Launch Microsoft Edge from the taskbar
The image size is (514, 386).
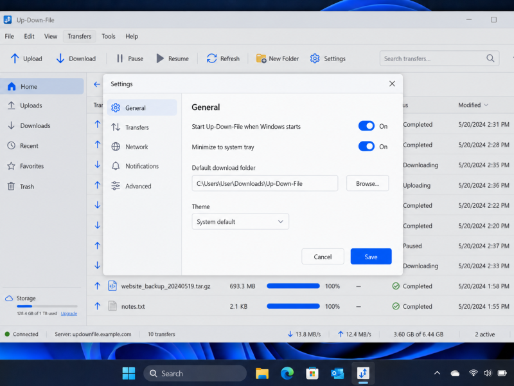coord(287,374)
